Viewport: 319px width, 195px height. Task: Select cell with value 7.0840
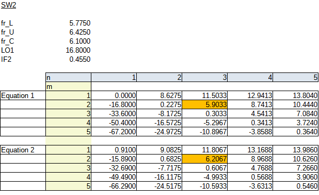295,113
